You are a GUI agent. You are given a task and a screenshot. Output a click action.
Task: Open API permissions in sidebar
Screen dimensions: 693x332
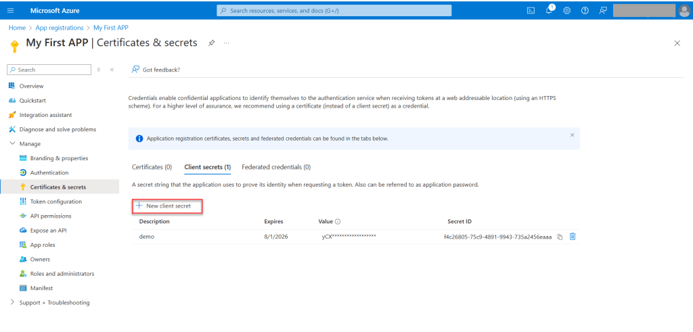(51, 216)
